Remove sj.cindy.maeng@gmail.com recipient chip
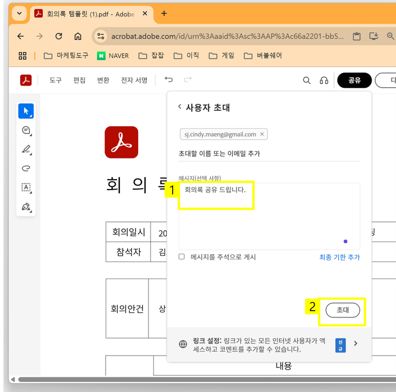The width and height of the screenshot is (396, 392). coord(262,134)
